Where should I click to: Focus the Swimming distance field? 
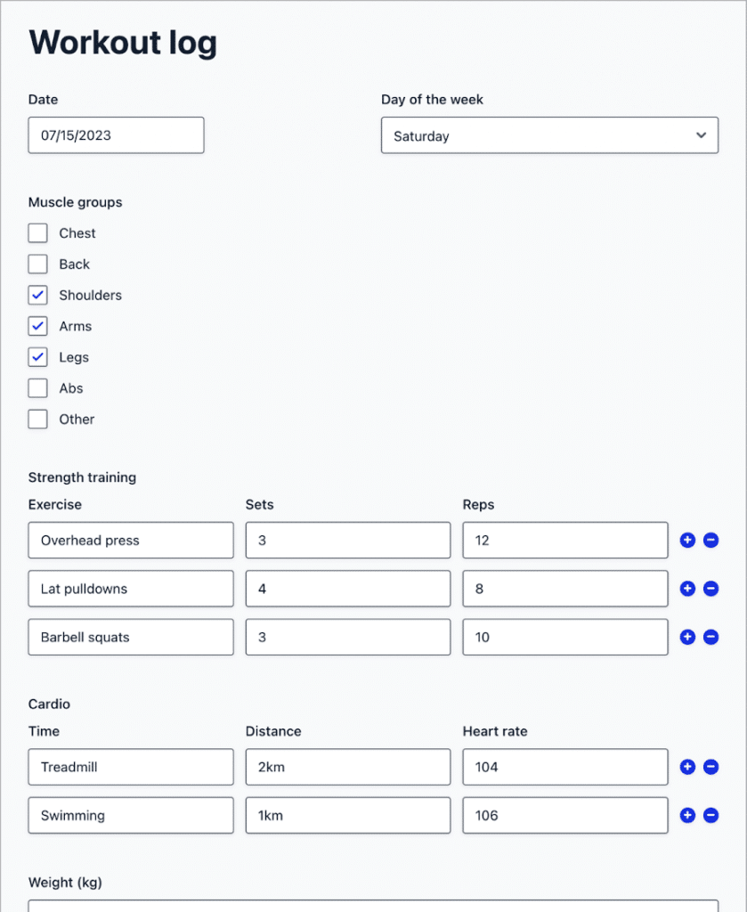tap(347, 815)
